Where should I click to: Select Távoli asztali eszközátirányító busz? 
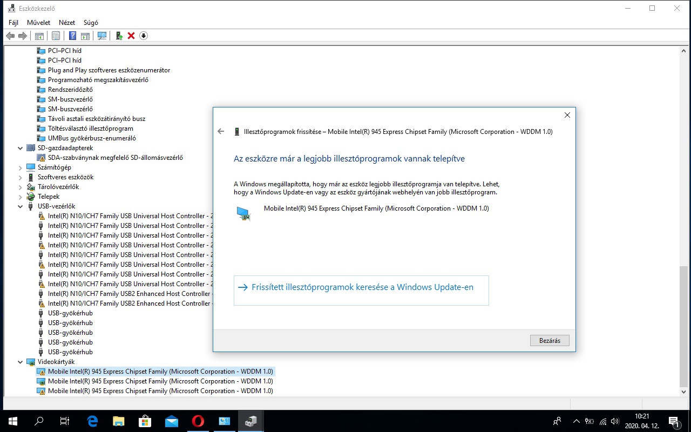point(97,119)
